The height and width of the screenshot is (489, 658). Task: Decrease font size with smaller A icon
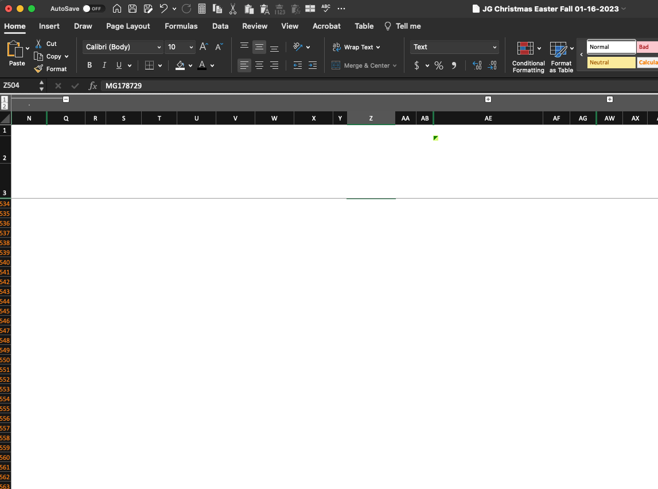pos(219,46)
